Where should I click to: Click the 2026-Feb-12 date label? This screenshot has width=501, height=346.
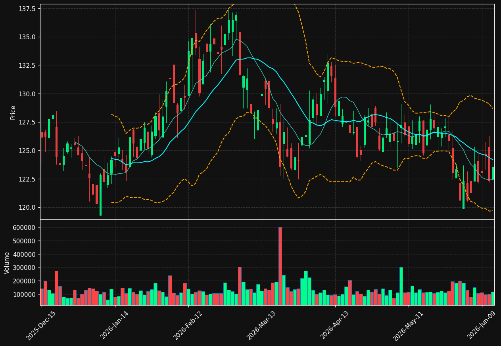[188, 325]
